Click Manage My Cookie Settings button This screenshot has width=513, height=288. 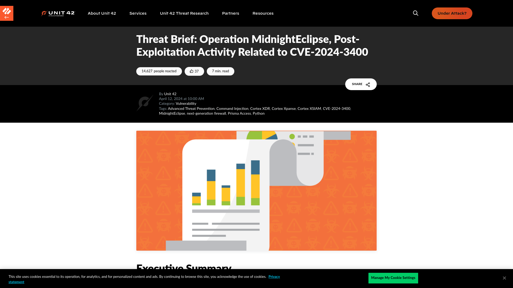click(x=393, y=278)
